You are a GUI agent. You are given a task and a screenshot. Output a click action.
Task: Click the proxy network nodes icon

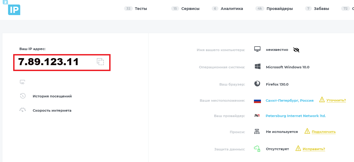(x=257, y=132)
